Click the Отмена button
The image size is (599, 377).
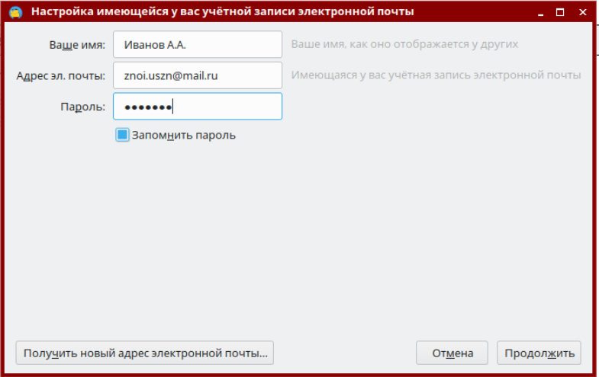[x=452, y=353]
